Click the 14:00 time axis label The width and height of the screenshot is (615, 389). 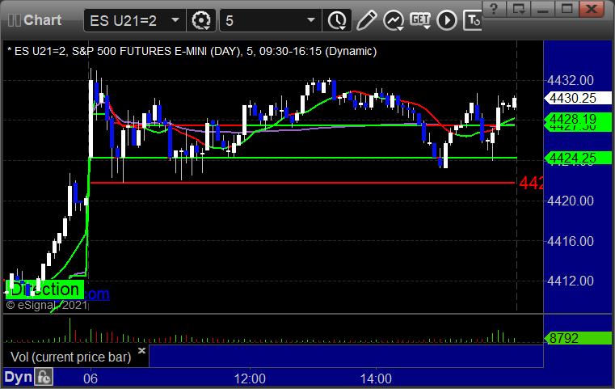pos(376,378)
